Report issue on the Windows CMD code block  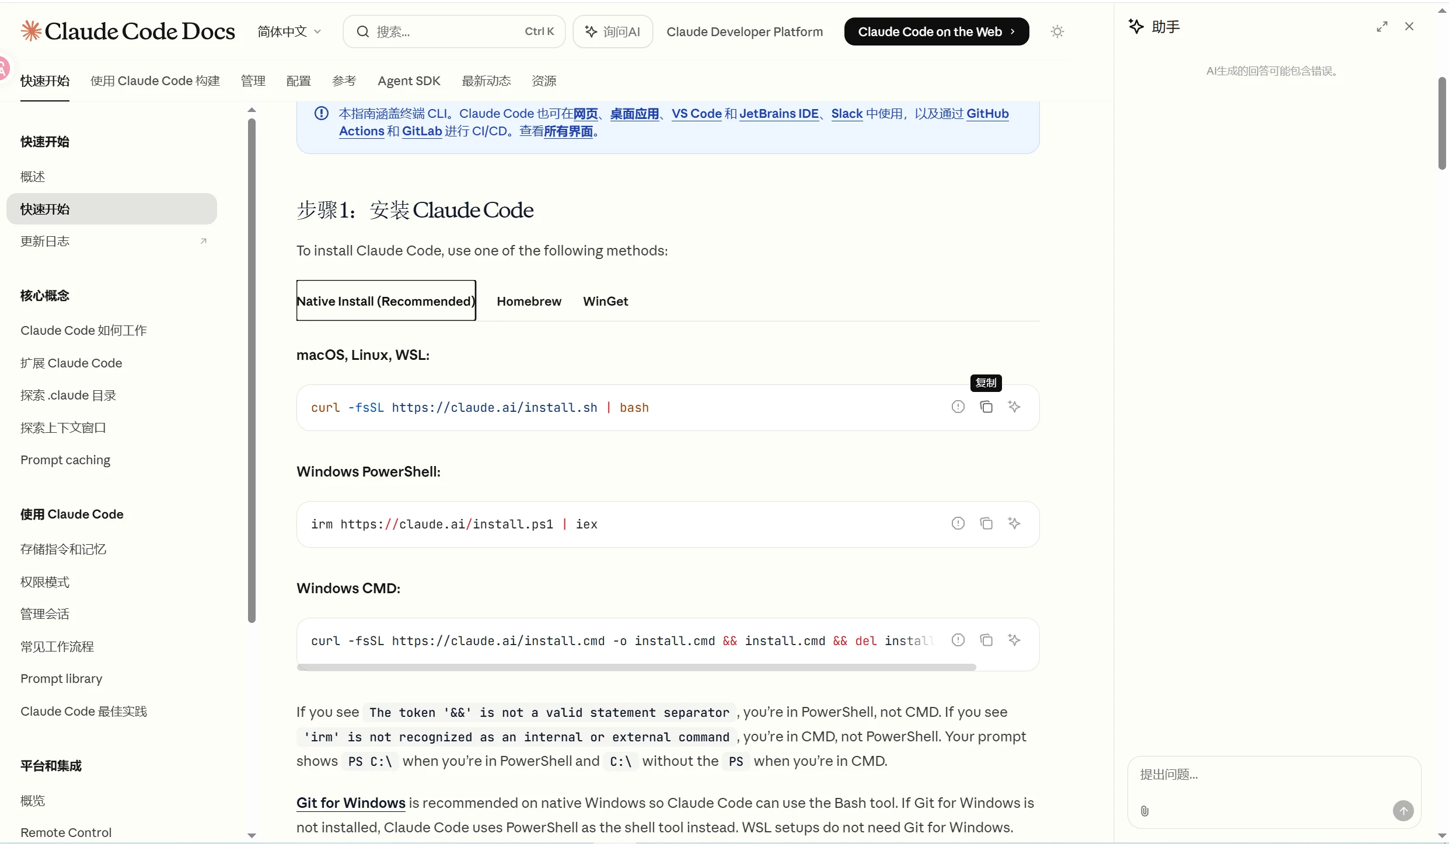[x=958, y=640]
